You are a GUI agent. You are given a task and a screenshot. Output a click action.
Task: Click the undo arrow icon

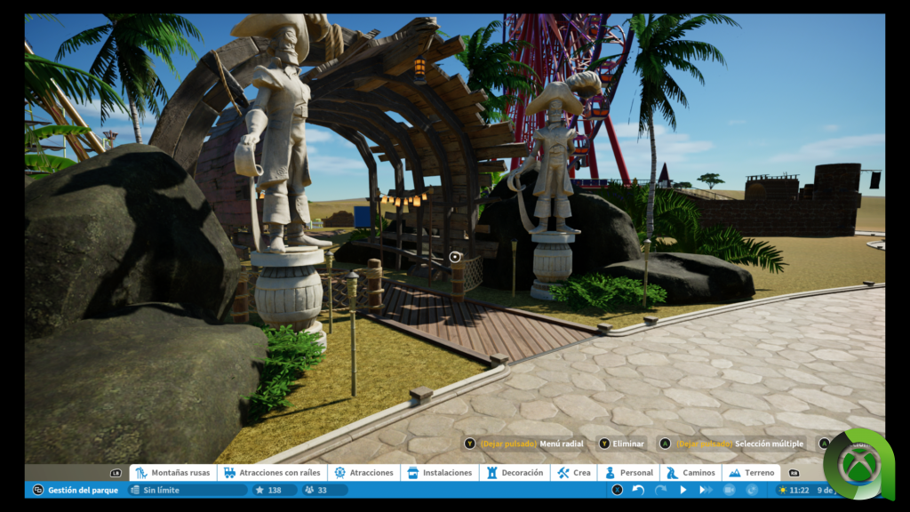tap(638, 490)
